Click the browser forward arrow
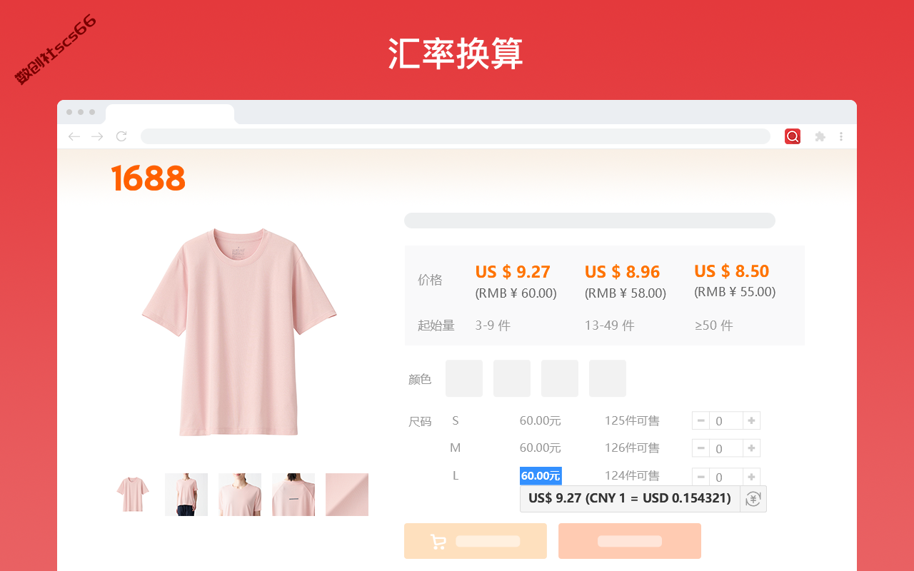914x571 pixels. [98, 136]
